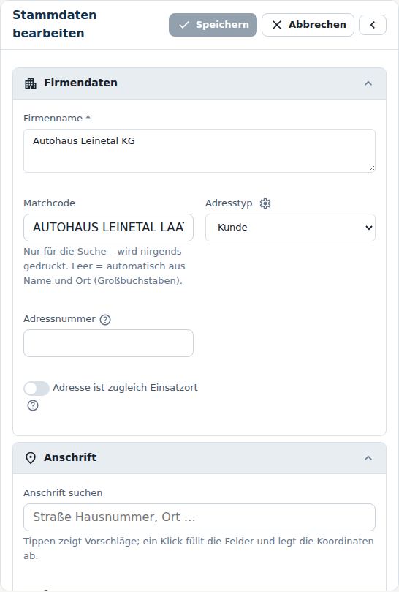Screen dimensions: 399x592
Task: Click into the Firmenname text area
Action: tap(199, 151)
